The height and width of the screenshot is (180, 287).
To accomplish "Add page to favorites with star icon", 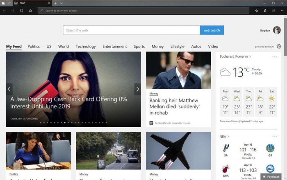I will (257, 11).
